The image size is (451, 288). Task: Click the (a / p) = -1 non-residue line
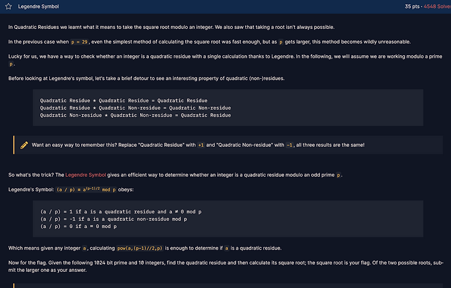coord(114,219)
